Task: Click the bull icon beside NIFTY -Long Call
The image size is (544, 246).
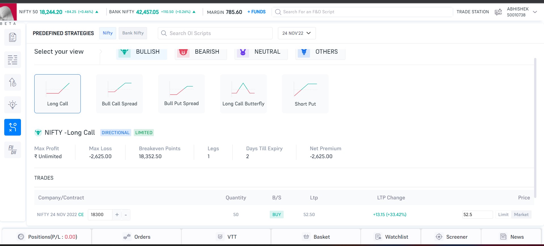Action: (x=38, y=132)
